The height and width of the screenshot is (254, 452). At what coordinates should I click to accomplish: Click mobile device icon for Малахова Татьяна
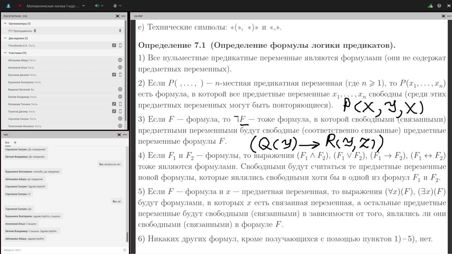click(120, 104)
